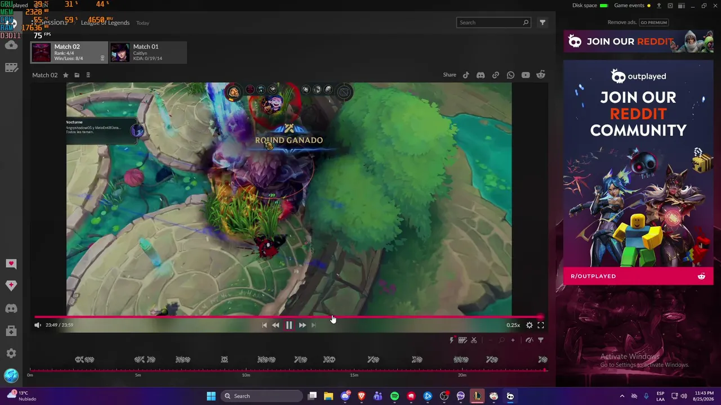Toggle the timeline events display icon
Viewport: 721px width, 405px height.
[x=529, y=340]
